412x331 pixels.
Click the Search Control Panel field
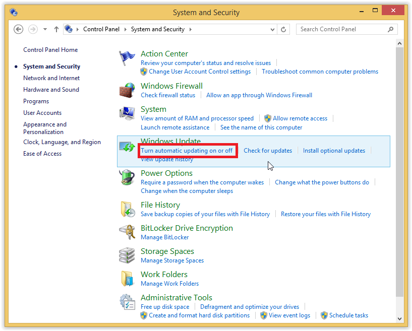[x=347, y=29]
